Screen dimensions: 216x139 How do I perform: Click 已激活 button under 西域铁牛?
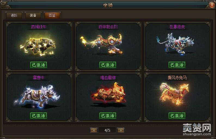39,65
